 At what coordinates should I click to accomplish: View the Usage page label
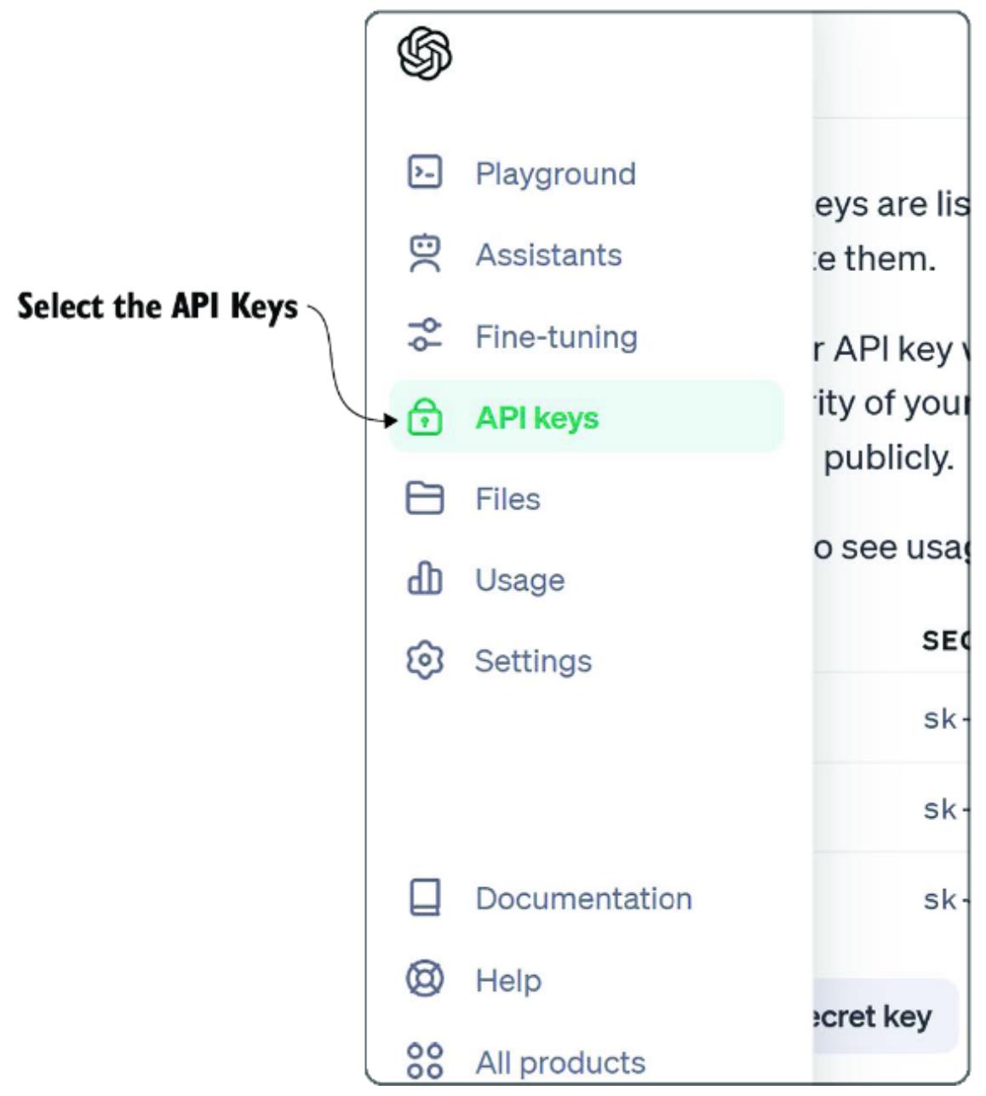[519, 580]
